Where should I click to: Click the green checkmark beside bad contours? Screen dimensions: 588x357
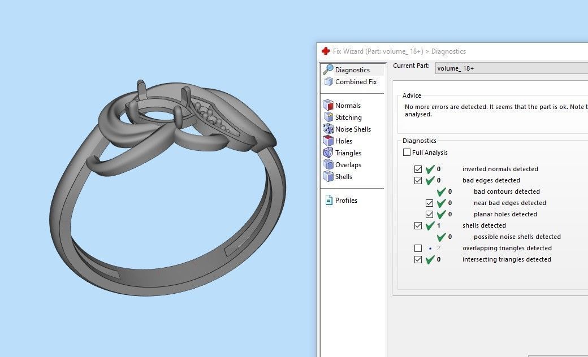point(442,191)
